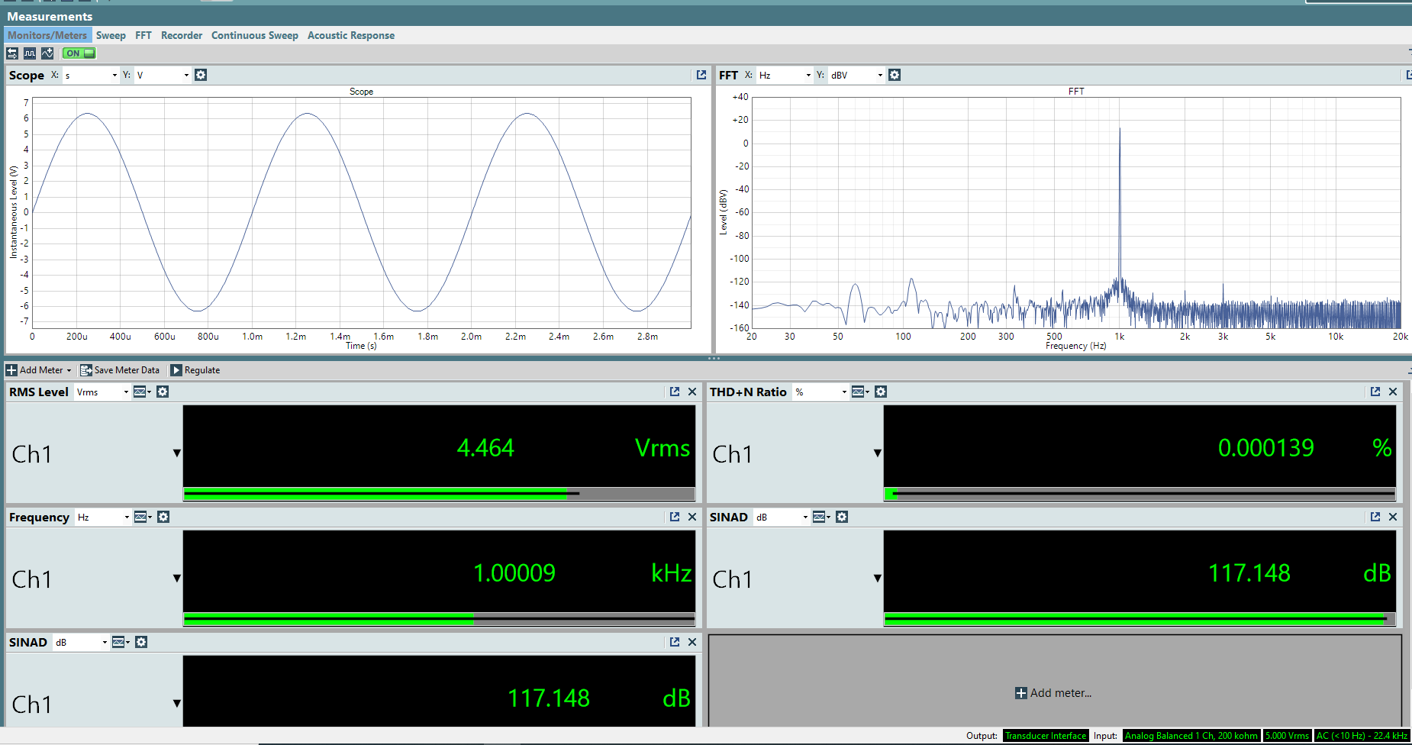The image size is (1412, 745).
Task: Click bottom-left SINAD bar graph options icon
Action: pyautogui.click(x=121, y=642)
